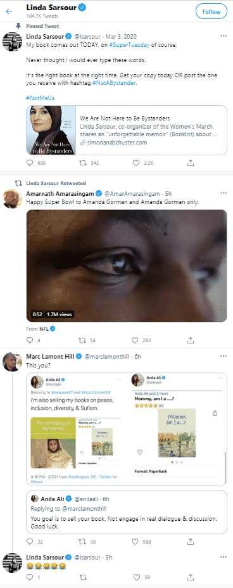Follow Linda Sarsour
Image resolution: width=233 pixels, height=588 pixels.
211,11
